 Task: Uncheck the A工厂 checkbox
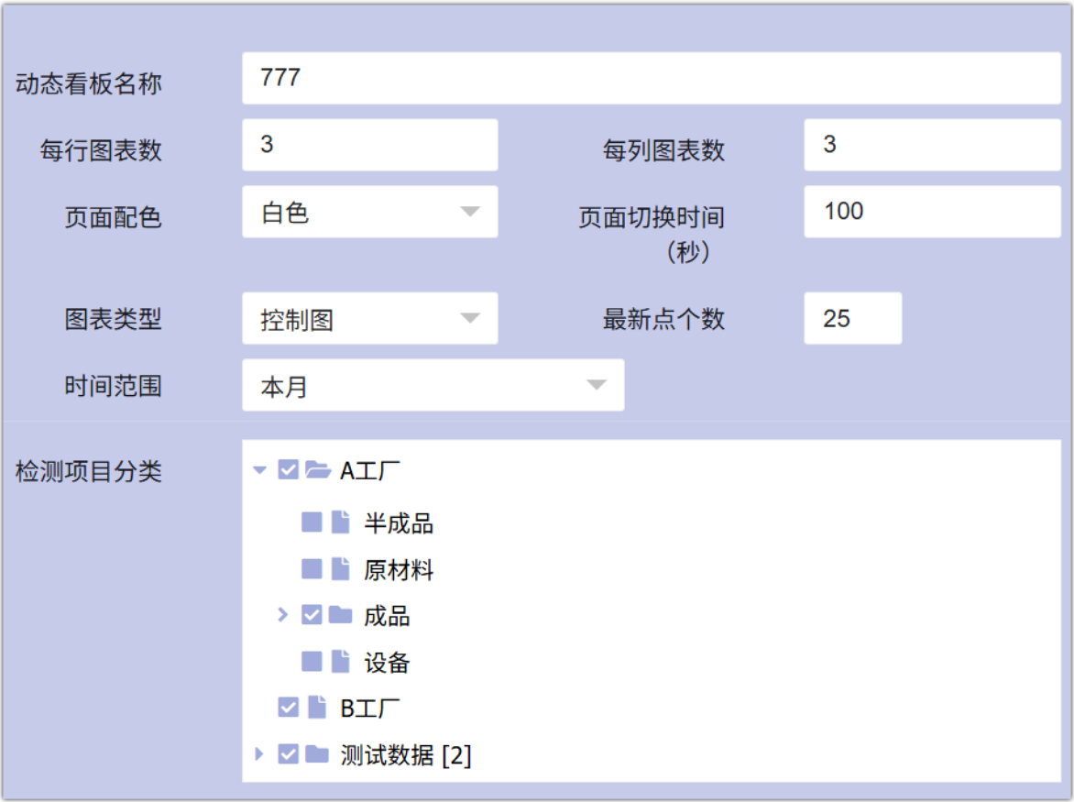(288, 470)
